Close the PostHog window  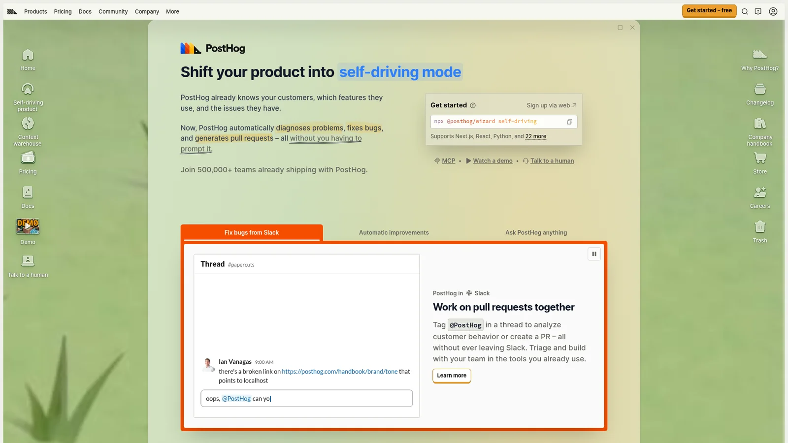click(632, 28)
